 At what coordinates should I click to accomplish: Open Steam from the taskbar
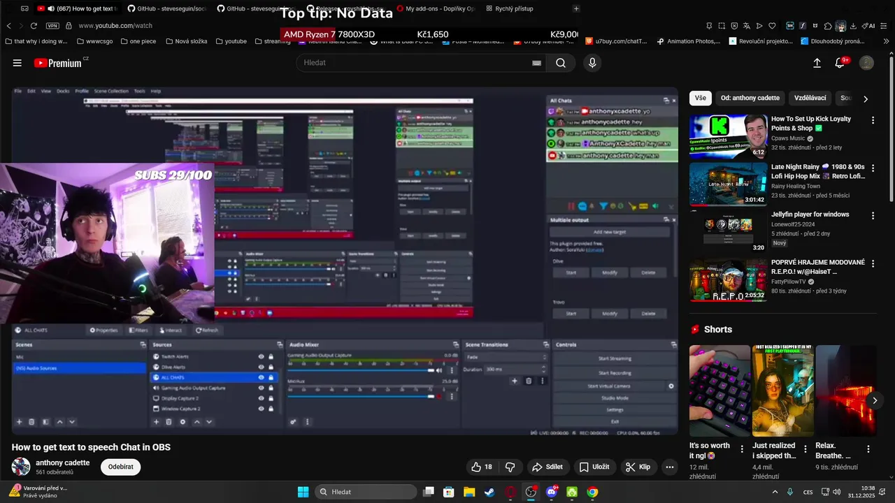(489, 492)
